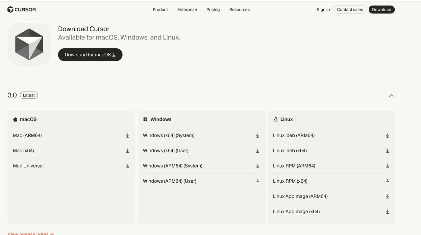
Task: Click the download icon for Mac (ARM64)
Action: [x=128, y=136]
